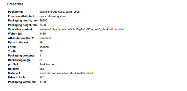Click the Packaging length value 26500
The height and width of the screenshot is (91, 187).
[x=44, y=21]
